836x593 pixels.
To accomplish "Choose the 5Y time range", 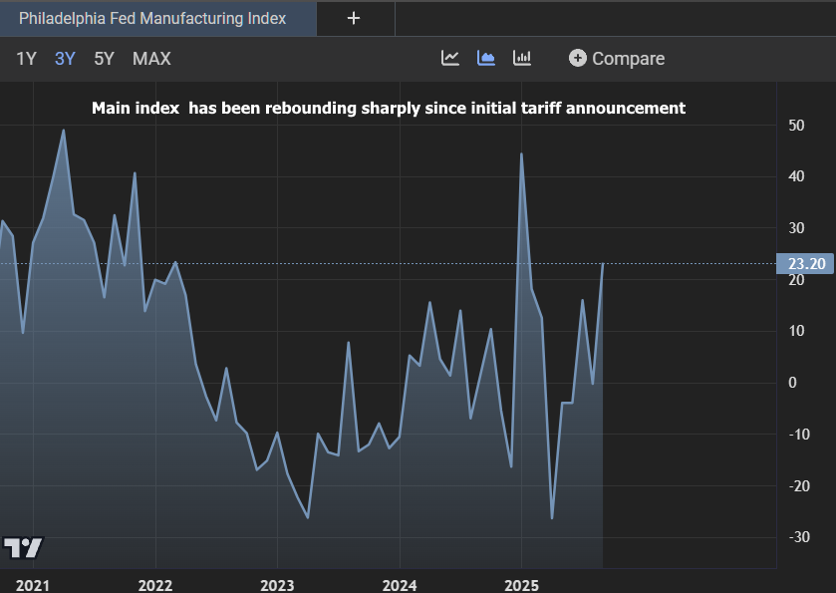I will point(104,59).
